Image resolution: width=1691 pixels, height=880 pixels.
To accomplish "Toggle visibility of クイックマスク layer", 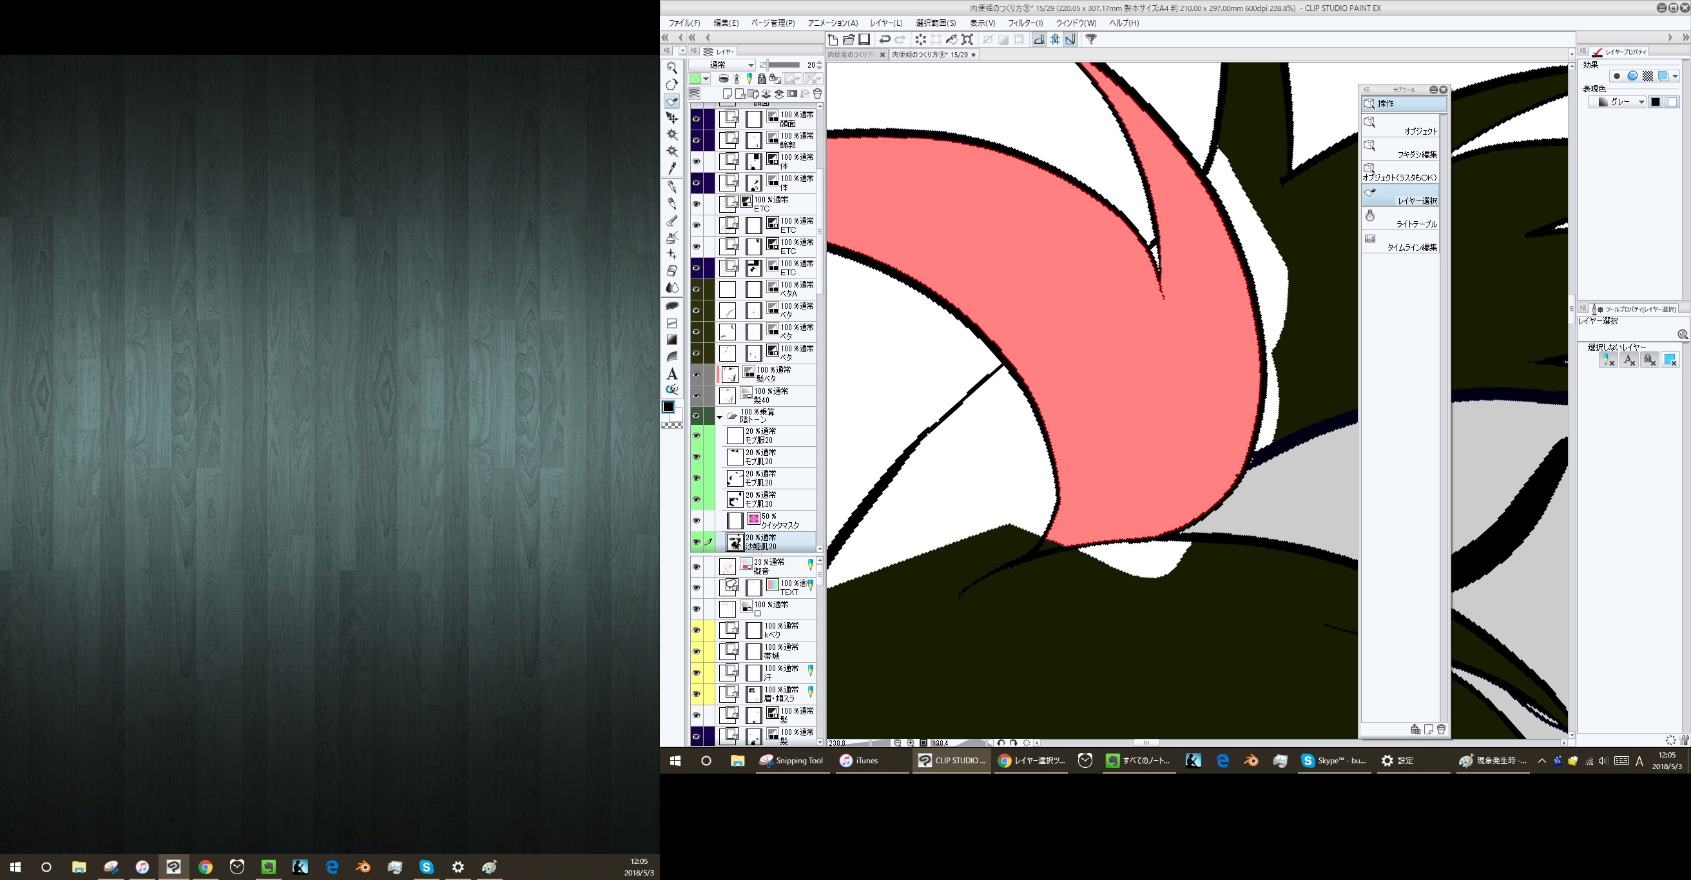I will pyautogui.click(x=696, y=521).
